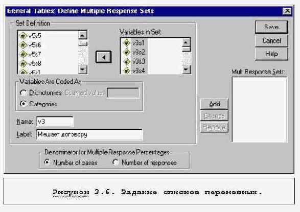Click inside the Mult Response Sets list box

[259, 109]
